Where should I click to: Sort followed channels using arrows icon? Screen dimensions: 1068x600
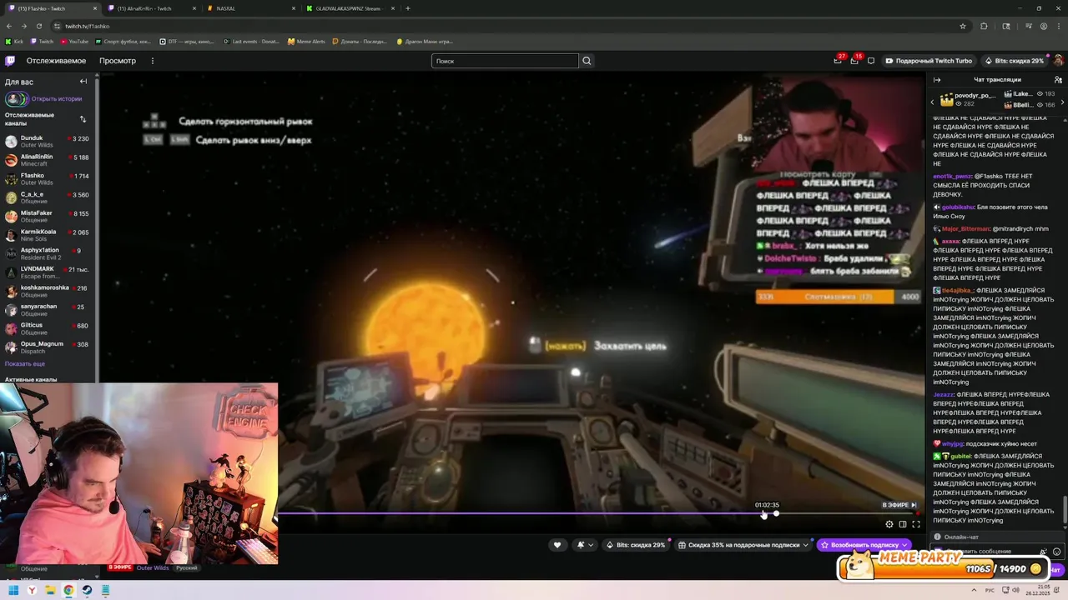(x=83, y=119)
